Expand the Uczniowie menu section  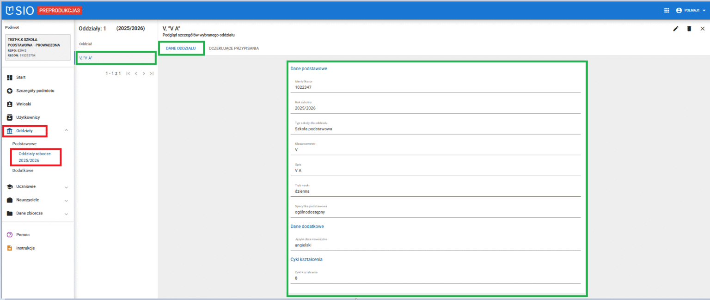pyautogui.click(x=66, y=187)
